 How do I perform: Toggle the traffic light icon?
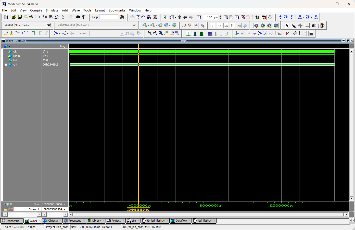(x=322, y=25)
